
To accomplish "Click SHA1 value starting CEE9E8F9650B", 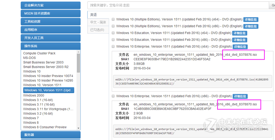I will (x=172, y=59).
